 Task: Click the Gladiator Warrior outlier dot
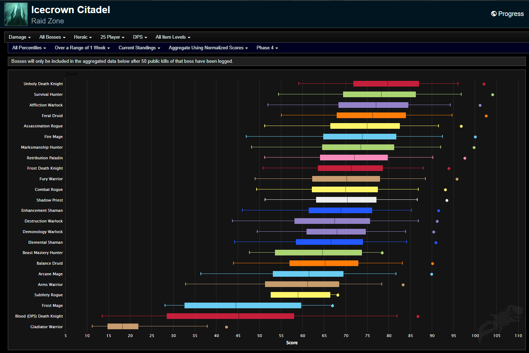[227, 327]
